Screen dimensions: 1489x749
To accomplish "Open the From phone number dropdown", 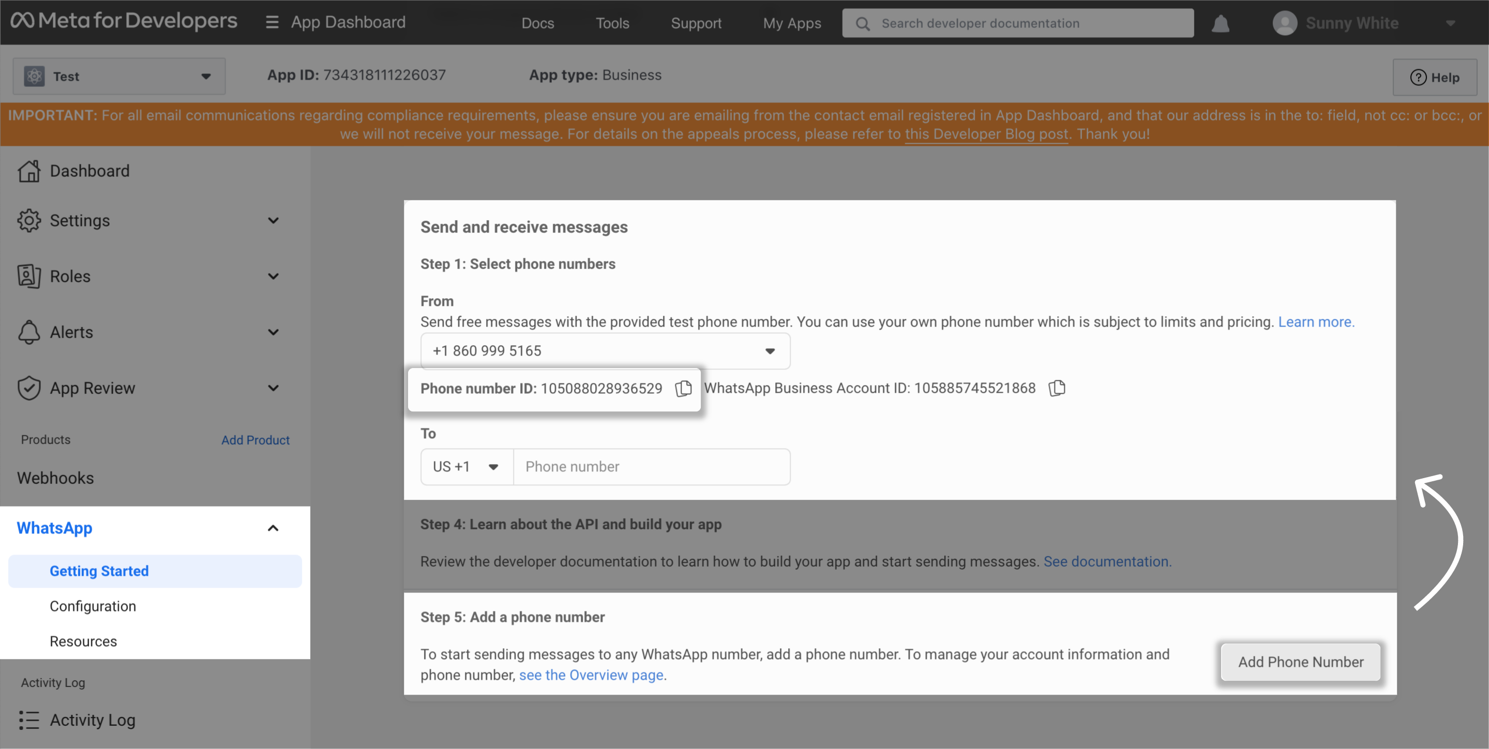I will tap(605, 351).
